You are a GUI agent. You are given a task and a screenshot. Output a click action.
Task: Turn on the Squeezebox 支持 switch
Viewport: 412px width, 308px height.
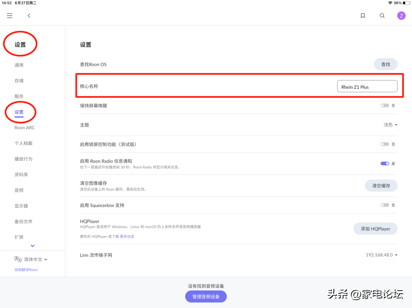[385, 205]
